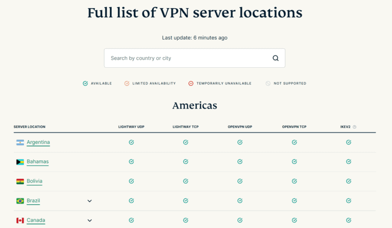Viewport: 392px width, 228px height.
Task: Open the Argentina server location link
Action: point(38,142)
